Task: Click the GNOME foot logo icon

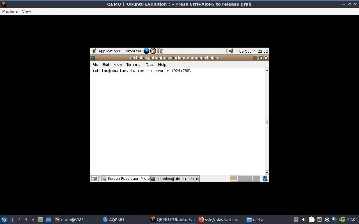Action: [94, 51]
